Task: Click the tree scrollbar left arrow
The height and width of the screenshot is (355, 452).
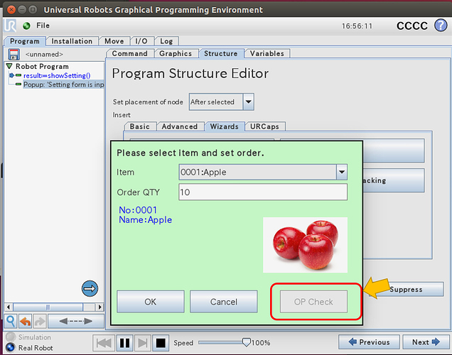Action: [9, 307]
